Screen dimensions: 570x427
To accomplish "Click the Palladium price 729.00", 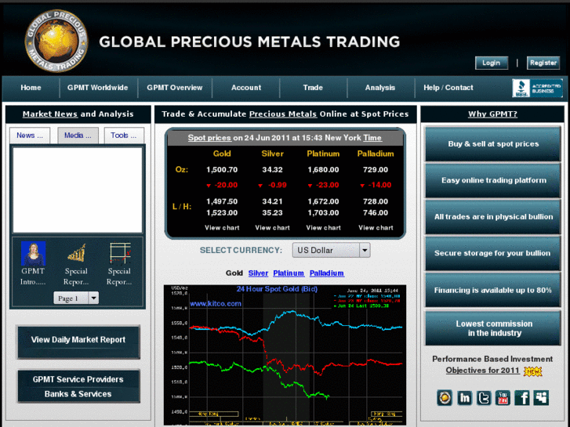I will click(x=376, y=170).
